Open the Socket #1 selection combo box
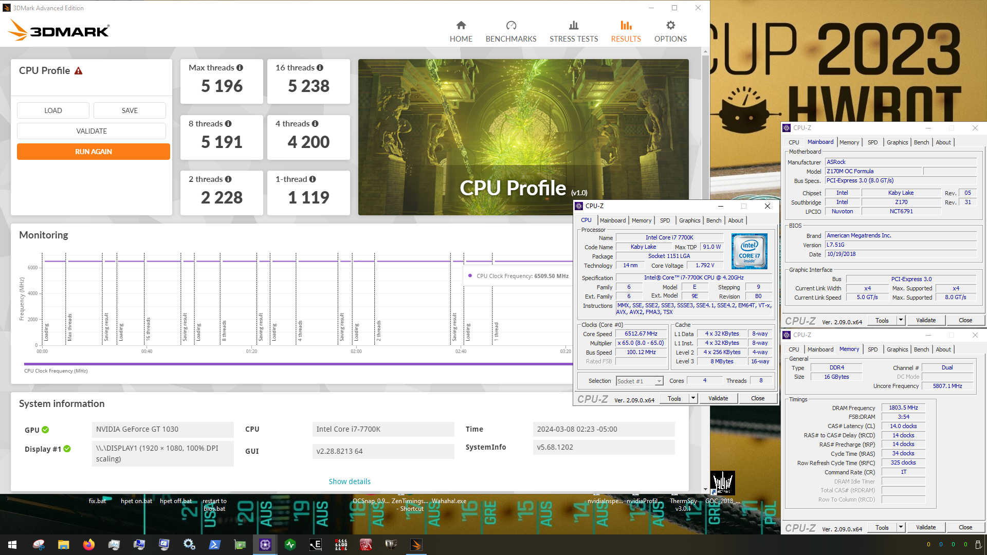The width and height of the screenshot is (987, 555). [639, 381]
